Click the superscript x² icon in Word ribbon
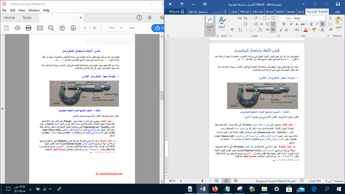The width and height of the screenshot is (345, 194). click(292, 24)
